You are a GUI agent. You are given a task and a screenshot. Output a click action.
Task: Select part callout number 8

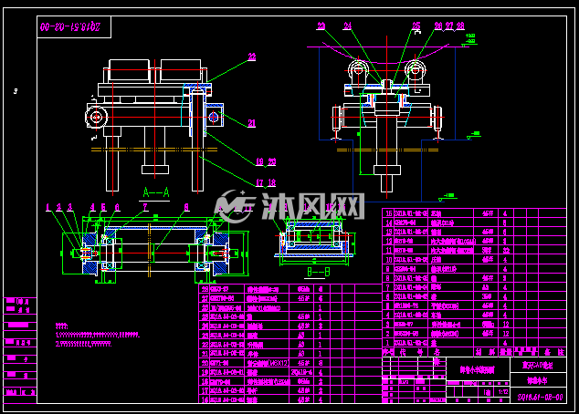[x=186, y=208]
